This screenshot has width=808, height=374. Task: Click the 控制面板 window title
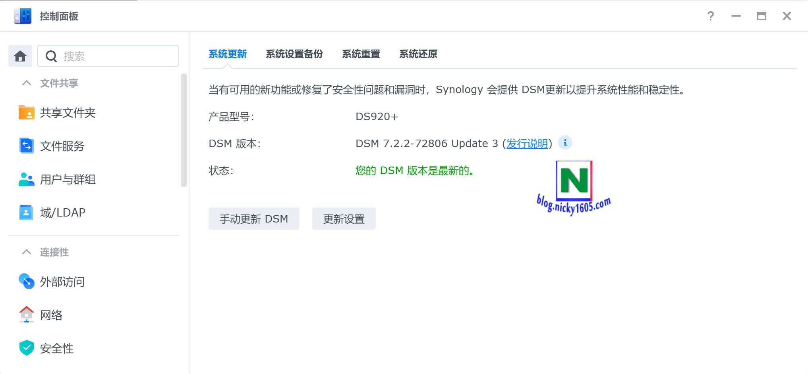coord(59,16)
